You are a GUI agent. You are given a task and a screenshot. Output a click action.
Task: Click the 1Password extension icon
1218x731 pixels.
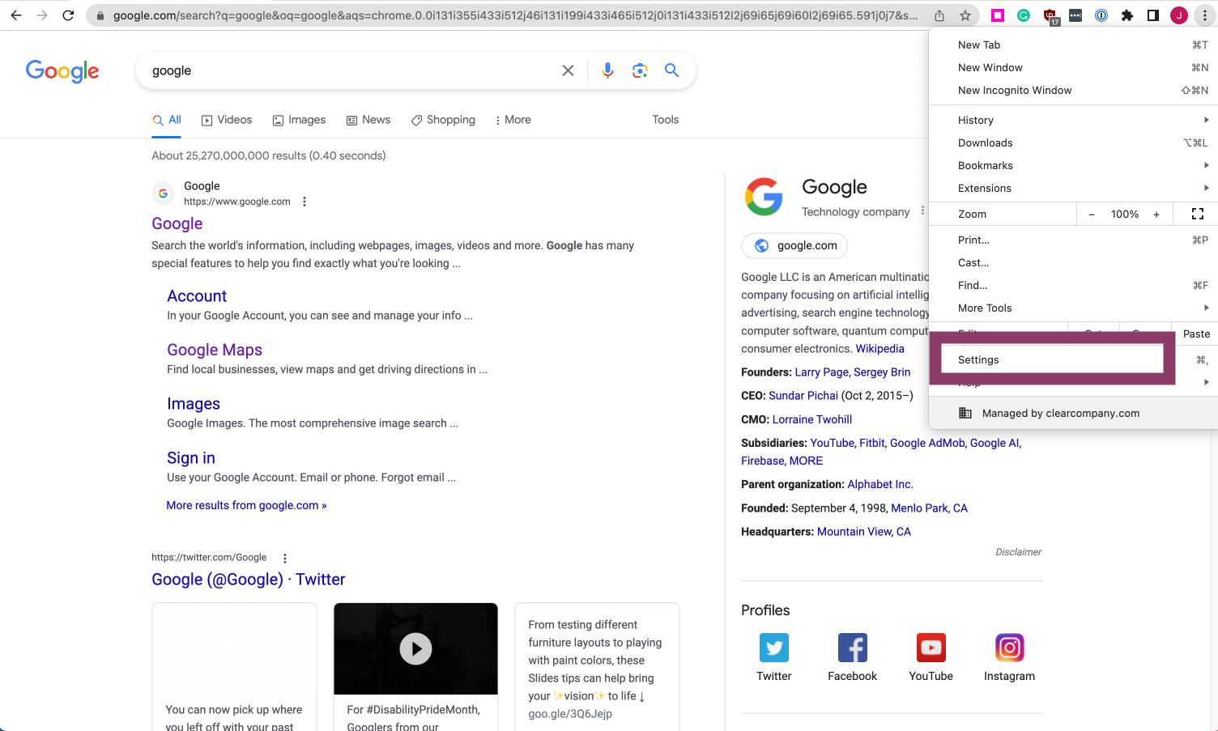tap(1101, 15)
